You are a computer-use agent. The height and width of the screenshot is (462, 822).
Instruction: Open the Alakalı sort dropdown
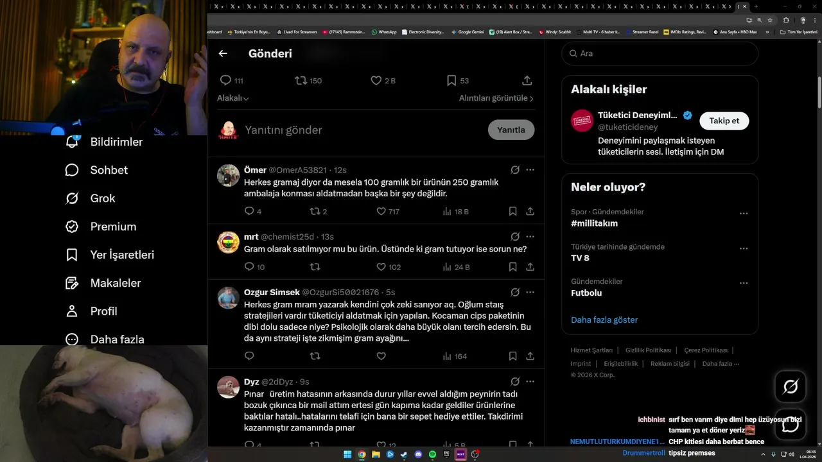pos(233,98)
